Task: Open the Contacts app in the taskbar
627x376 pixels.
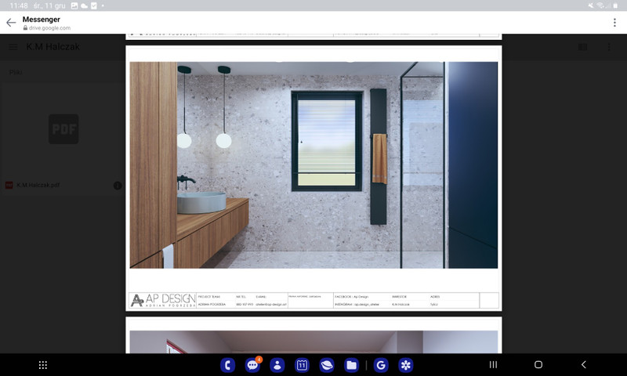Action: 277,365
